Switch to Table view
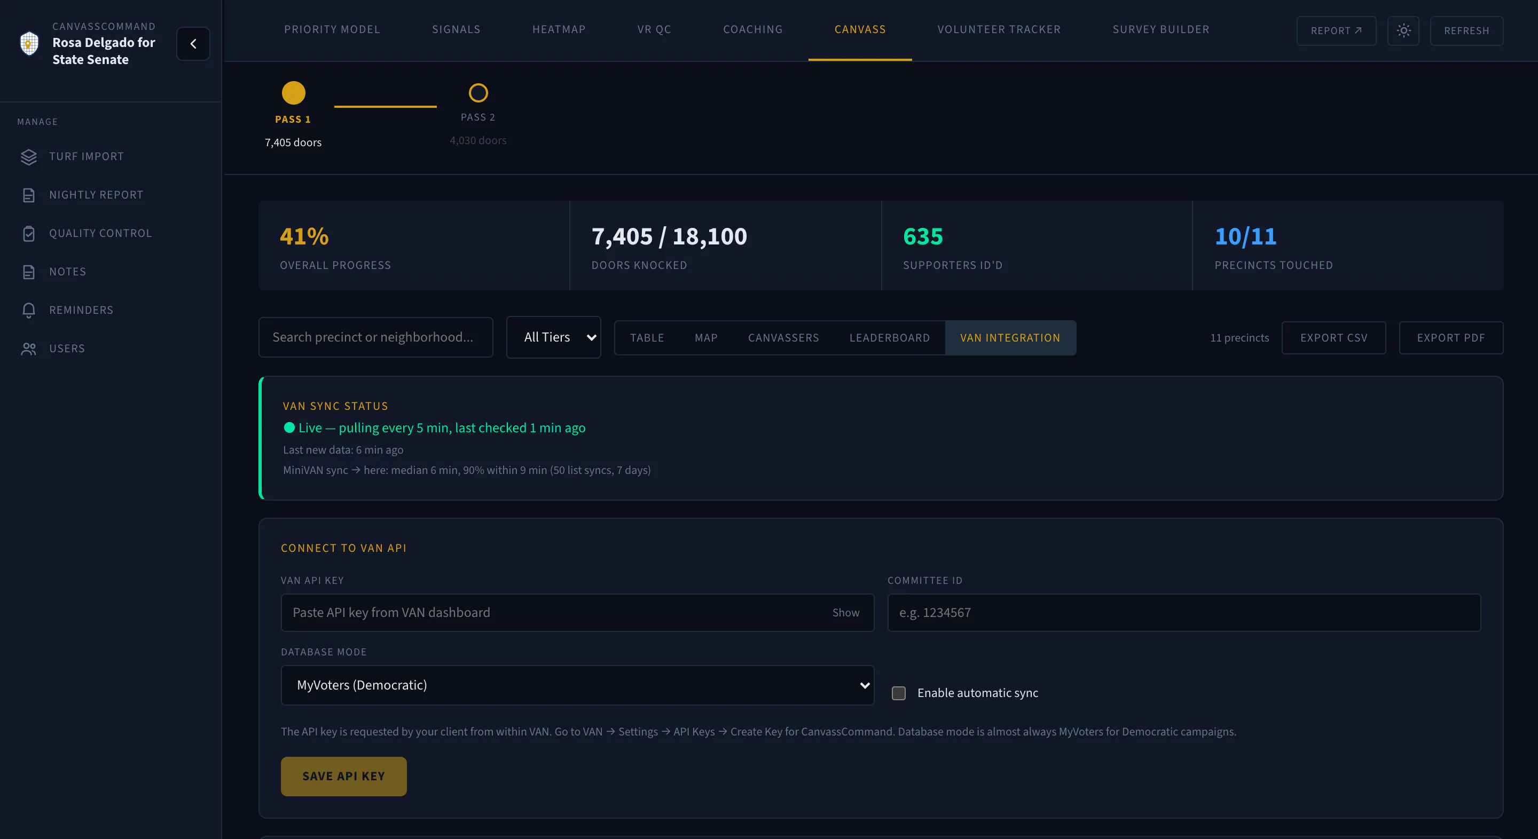 (x=647, y=338)
